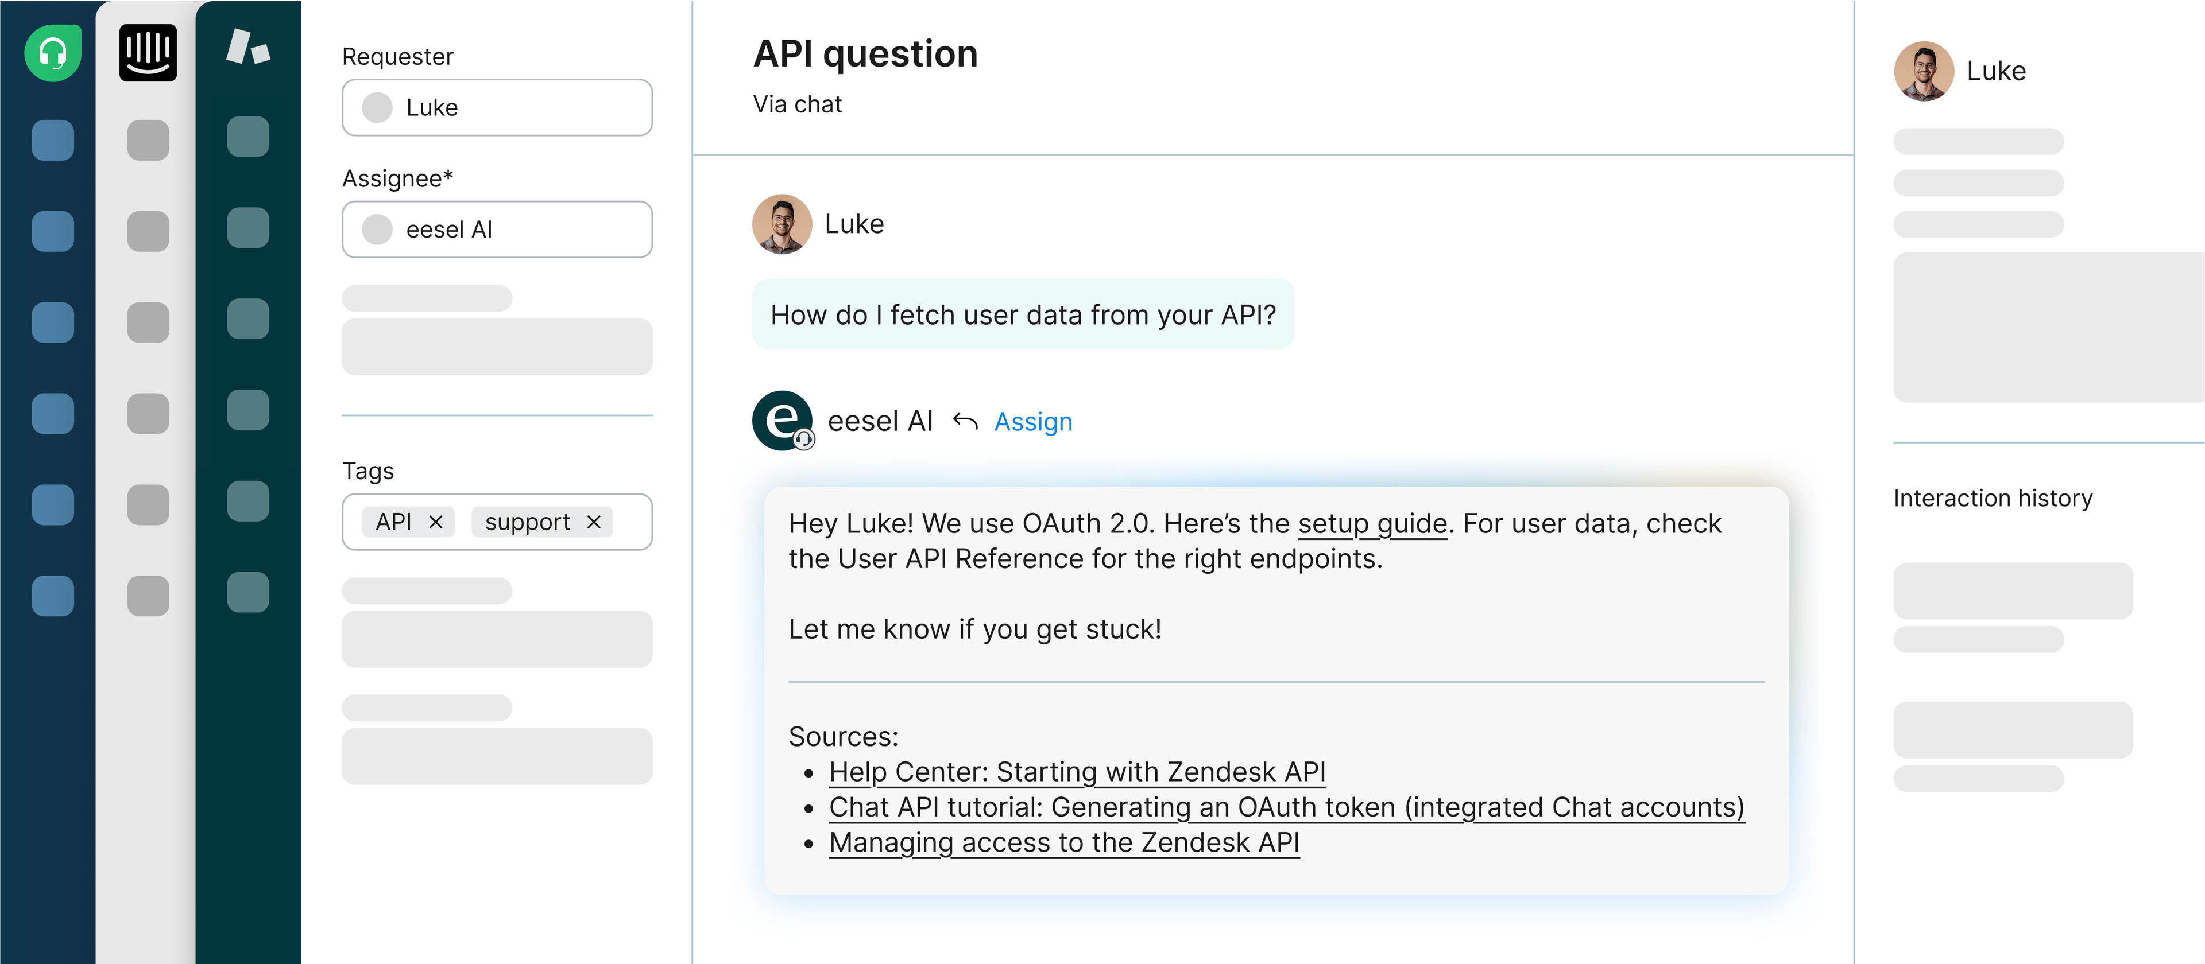Screen dimensions: 2205x964
Task: Open the Assignee field showing eesel AI
Action: [x=497, y=230]
